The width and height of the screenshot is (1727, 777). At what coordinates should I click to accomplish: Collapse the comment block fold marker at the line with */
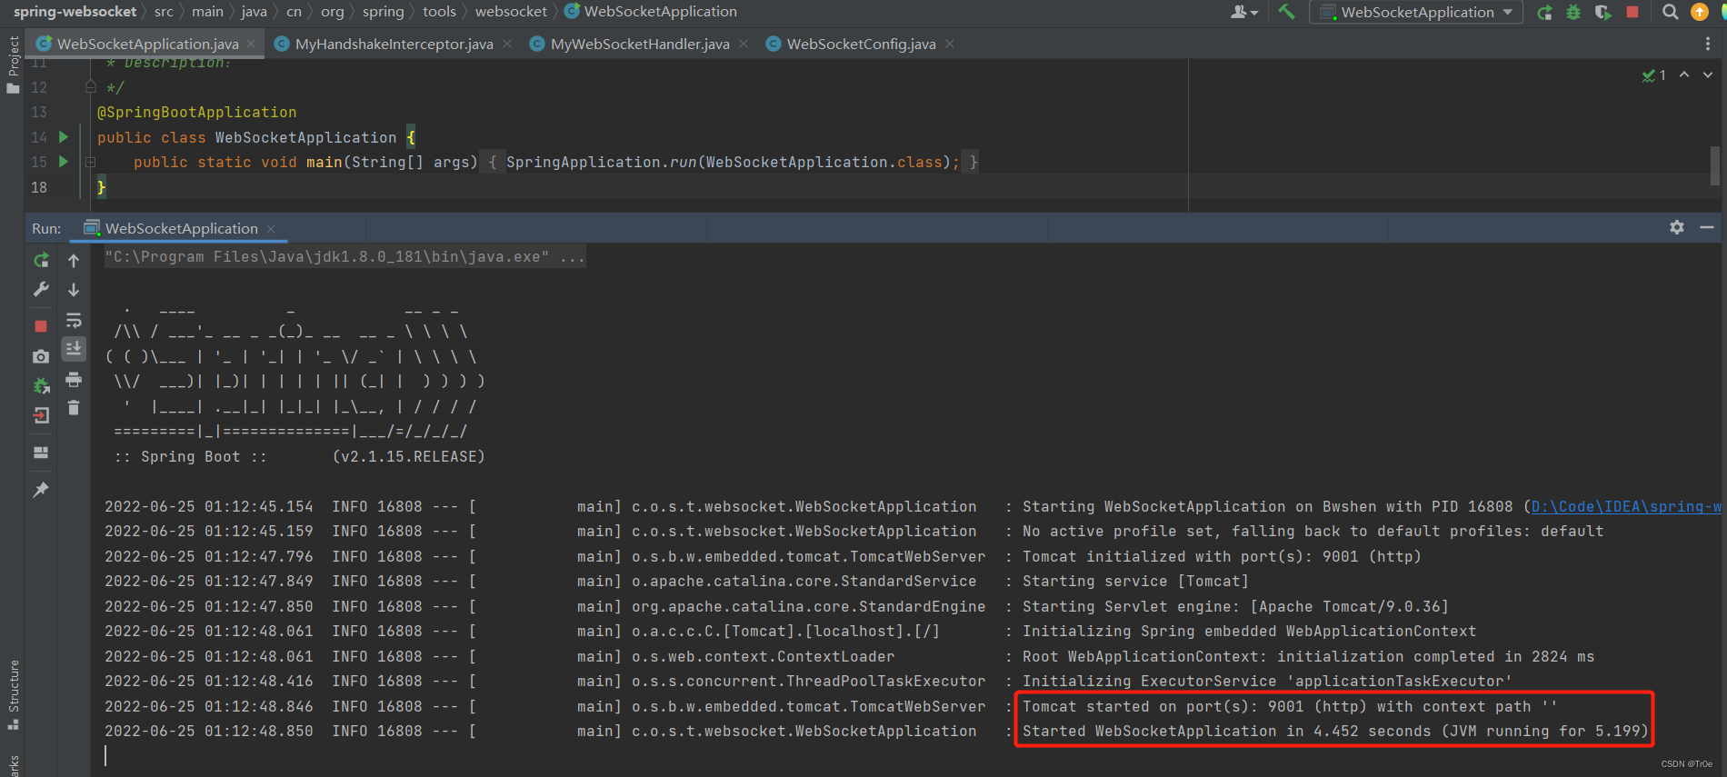pos(90,87)
